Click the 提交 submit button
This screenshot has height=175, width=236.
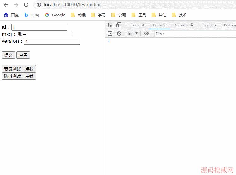[x=8, y=55]
